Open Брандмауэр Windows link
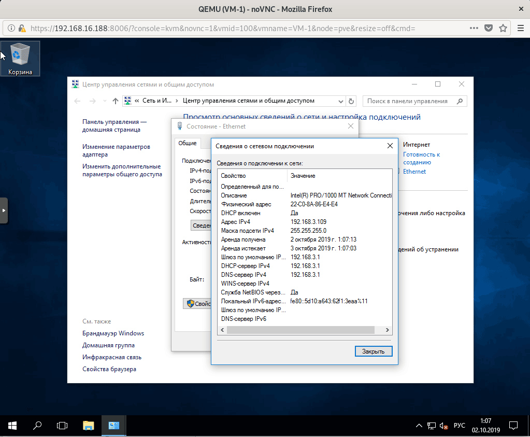This screenshot has height=437, width=530. click(113, 333)
